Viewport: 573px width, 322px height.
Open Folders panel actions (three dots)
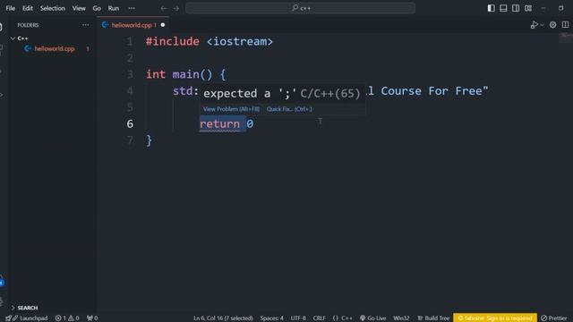[86, 25]
